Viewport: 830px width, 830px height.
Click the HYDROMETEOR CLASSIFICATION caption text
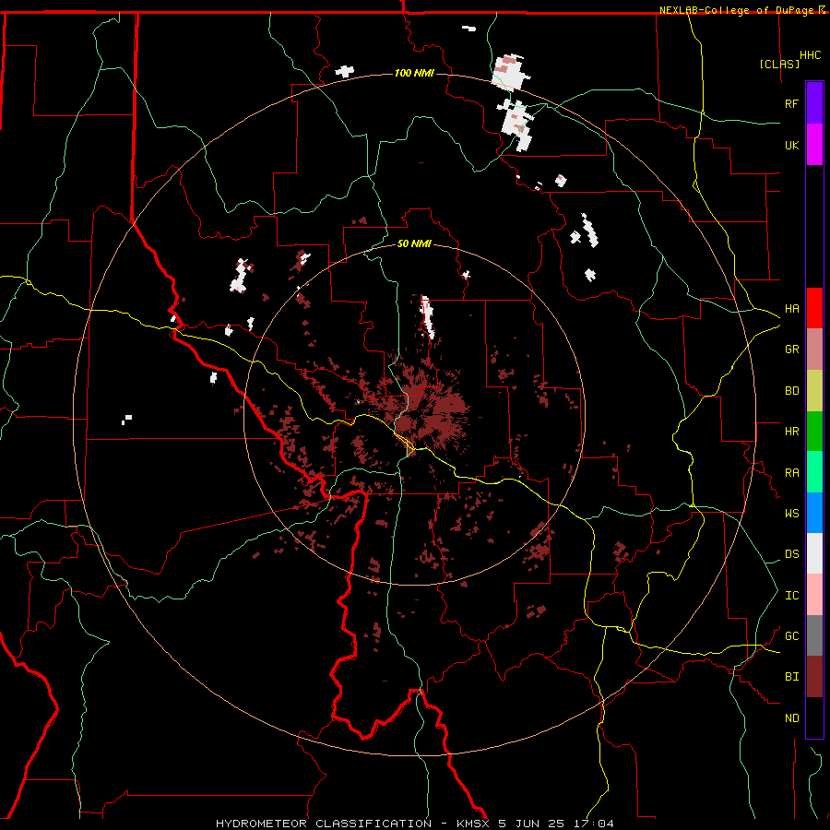[324, 824]
